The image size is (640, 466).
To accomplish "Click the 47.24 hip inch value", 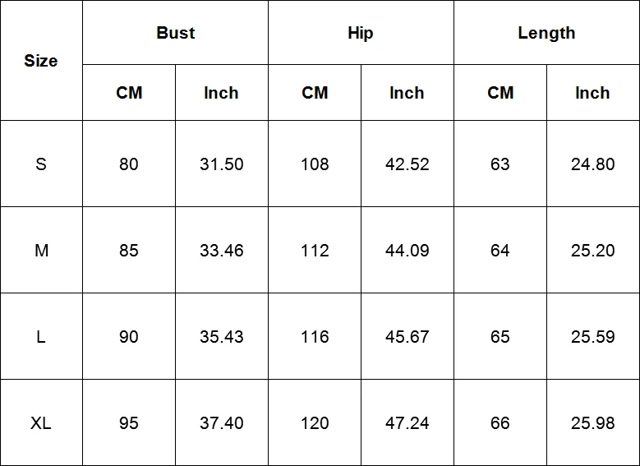I will click(407, 422).
